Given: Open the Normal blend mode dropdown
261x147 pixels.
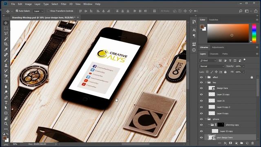Looking at the screenshot, I should pos(212,66).
